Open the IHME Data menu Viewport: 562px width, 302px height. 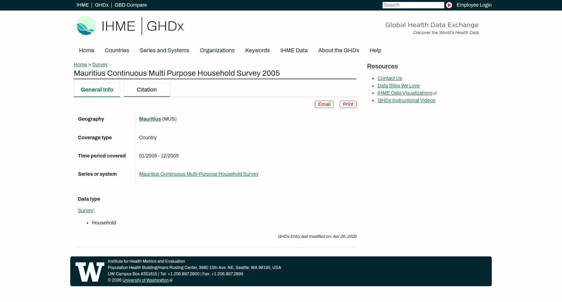click(294, 51)
